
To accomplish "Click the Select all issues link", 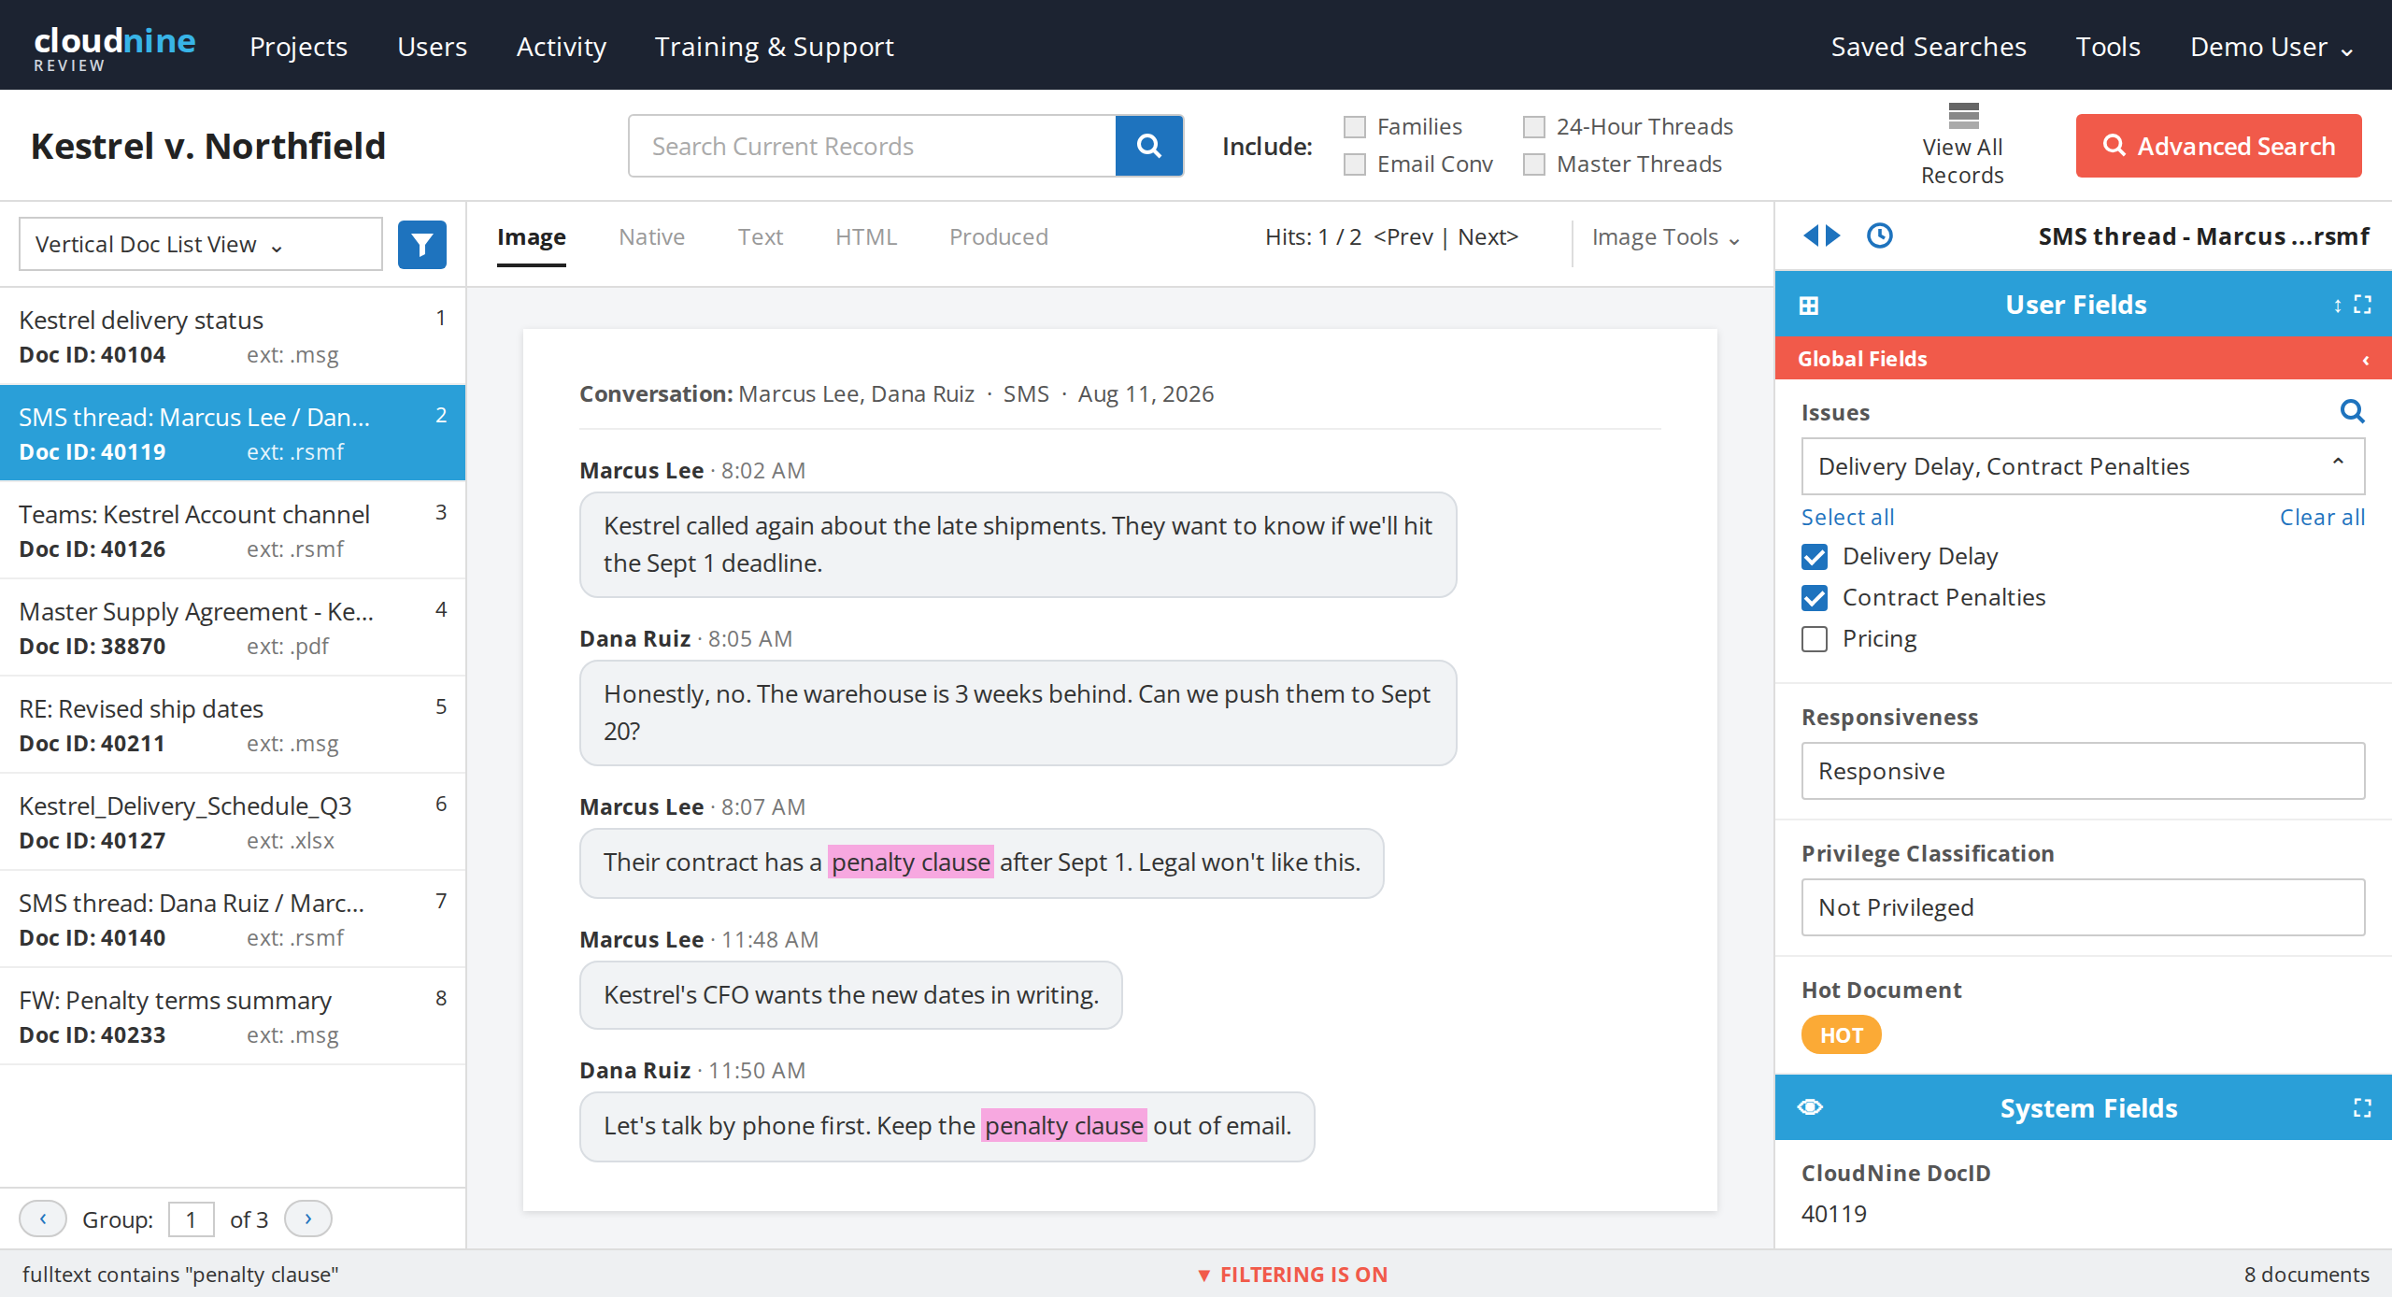I will coord(1848,517).
